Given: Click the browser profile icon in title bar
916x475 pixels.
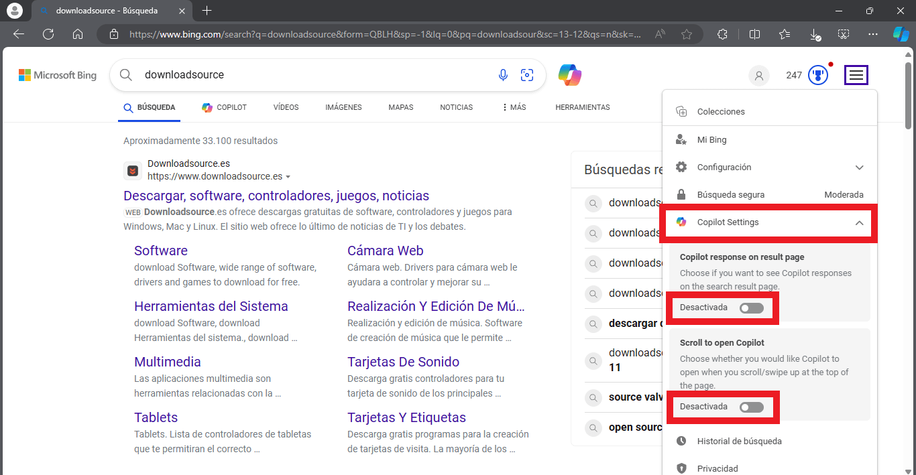Looking at the screenshot, I should click(14, 11).
